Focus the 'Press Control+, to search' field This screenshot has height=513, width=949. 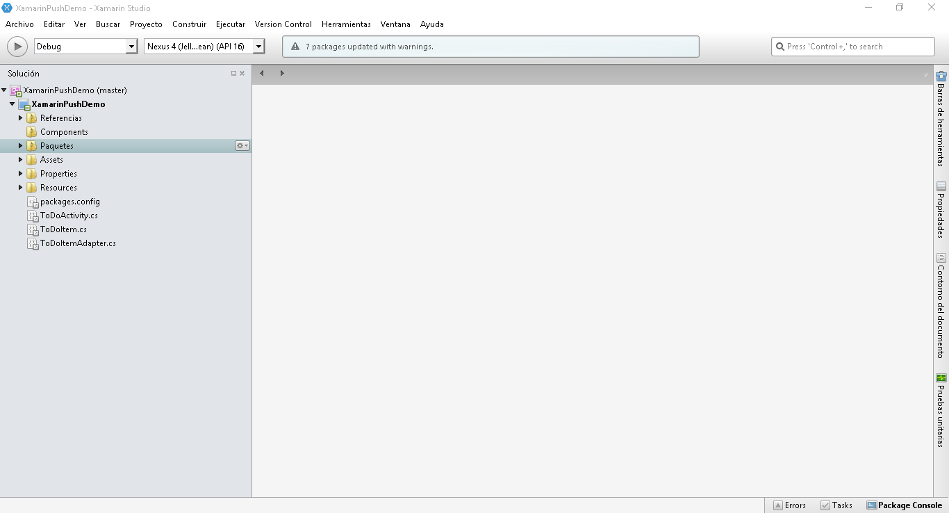(x=853, y=47)
